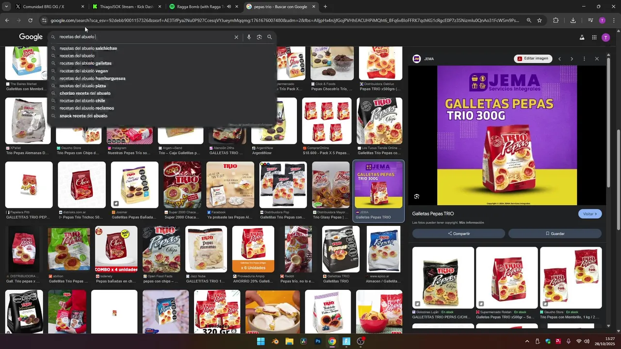This screenshot has width=621, height=349.
Task: Open the Supermercado Roldan related image
Action: click(507, 278)
